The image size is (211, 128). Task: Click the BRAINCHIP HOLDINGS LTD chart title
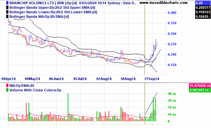(73, 3)
